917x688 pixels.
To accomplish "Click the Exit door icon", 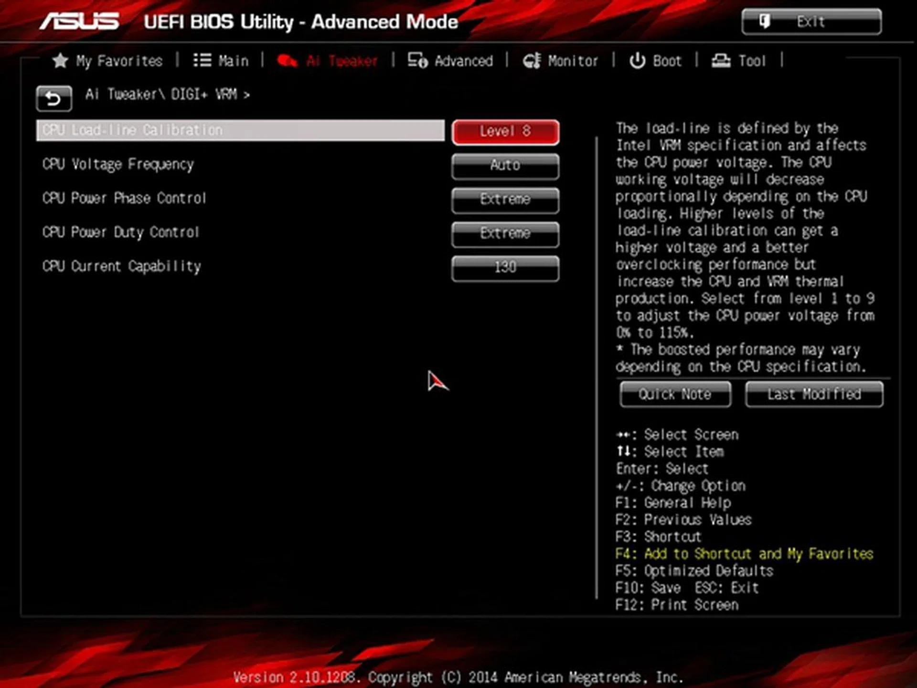I will point(765,21).
